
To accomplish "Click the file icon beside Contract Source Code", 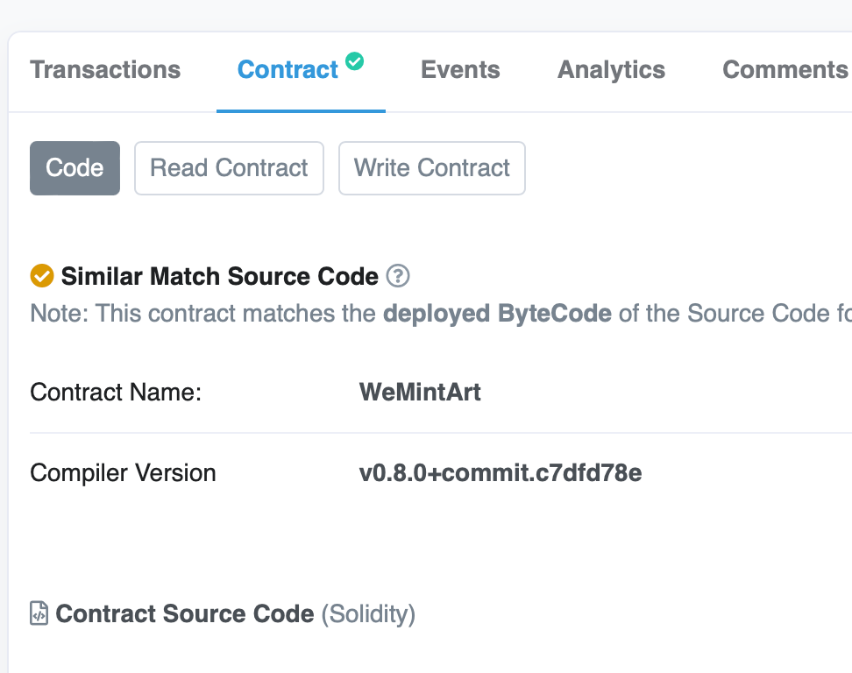I will pyautogui.click(x=39, y=613).
